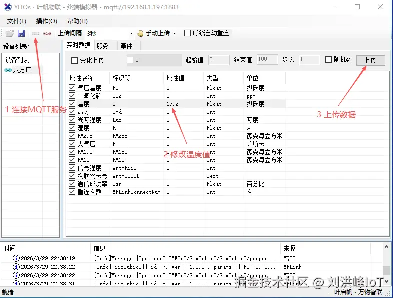Click the 就绪 status bar text
Image resolution: width=393 pixels, height=298 pixels.
[8, 292]
